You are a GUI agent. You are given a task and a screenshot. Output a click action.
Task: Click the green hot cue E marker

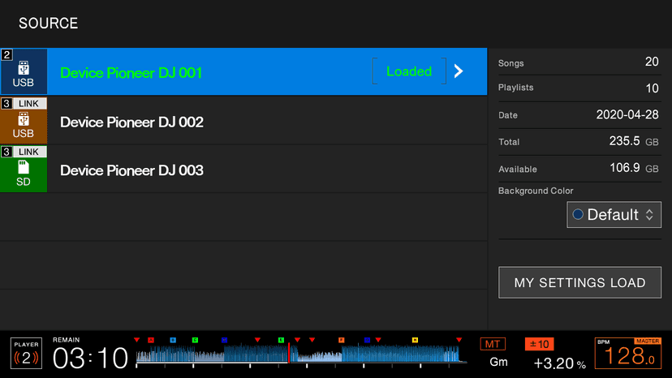(x=281, y=340)
